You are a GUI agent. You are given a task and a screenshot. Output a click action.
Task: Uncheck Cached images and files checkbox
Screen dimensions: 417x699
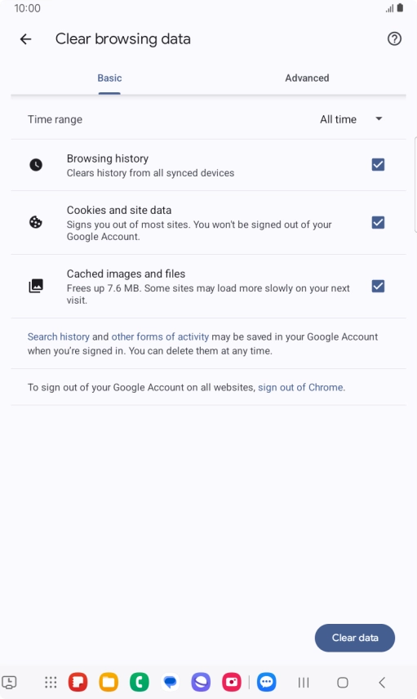(x=379, y=286)
